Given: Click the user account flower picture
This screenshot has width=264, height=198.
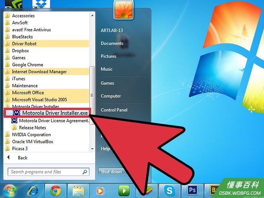Looking at the screenshot, I should (x=124, y=9).
